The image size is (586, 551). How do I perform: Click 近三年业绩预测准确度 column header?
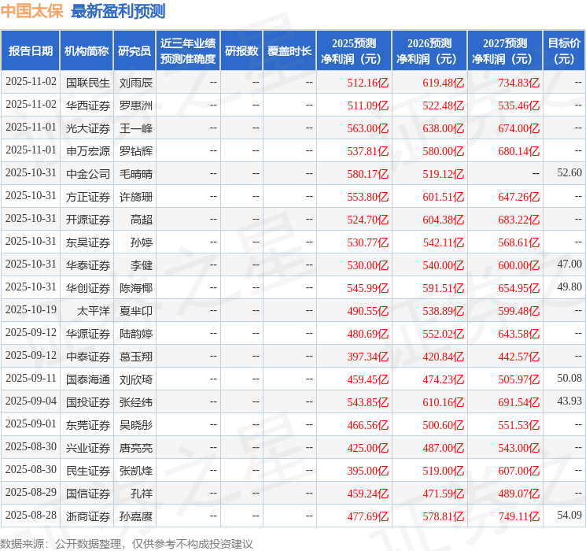click(188, 51)
